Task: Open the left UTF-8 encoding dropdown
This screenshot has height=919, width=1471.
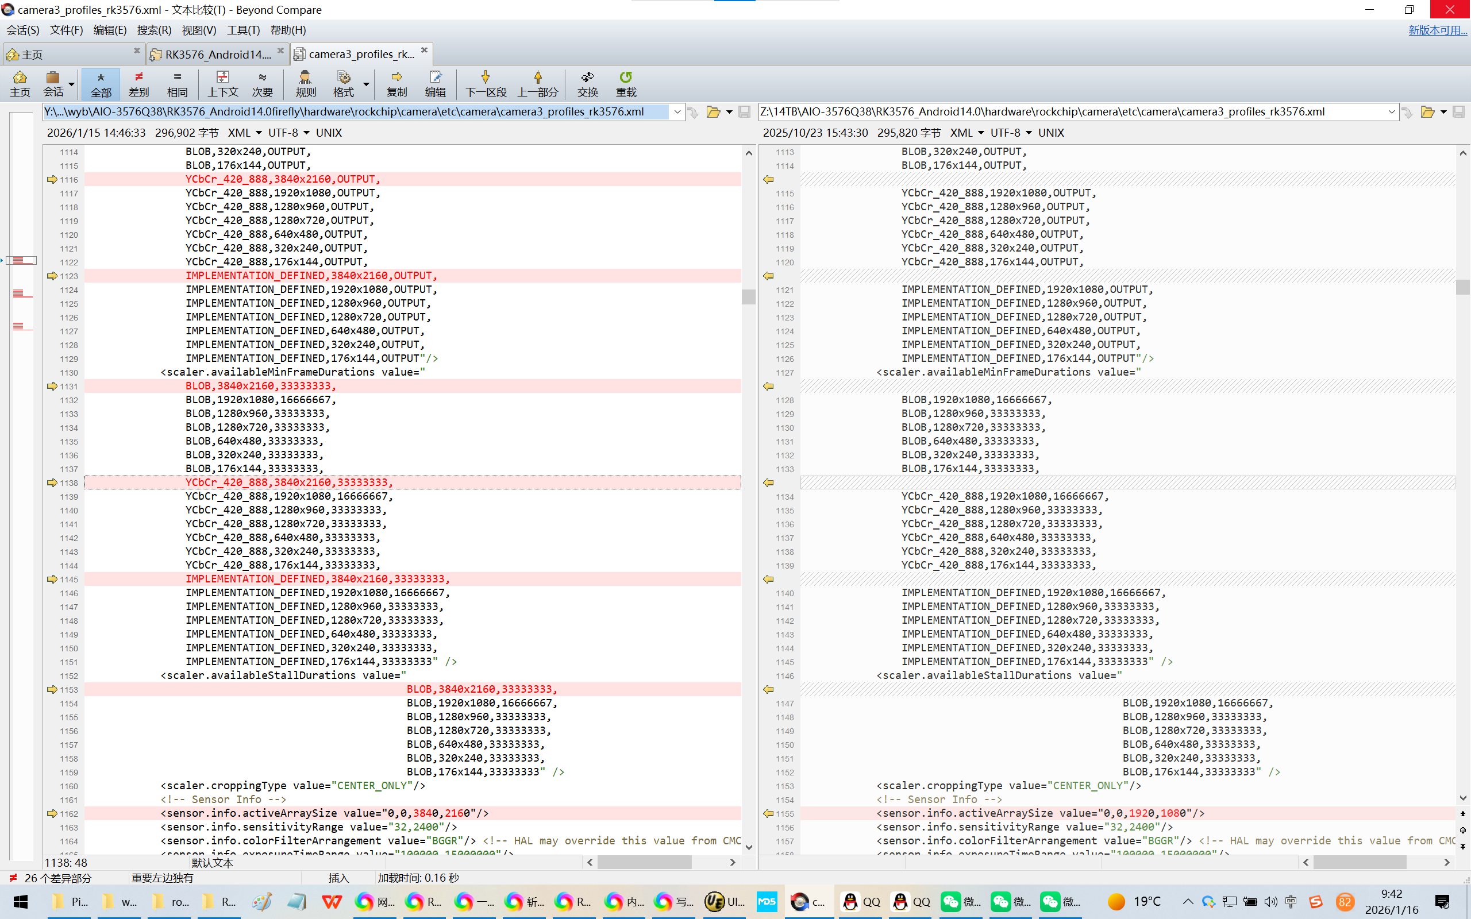Action: 306,133
